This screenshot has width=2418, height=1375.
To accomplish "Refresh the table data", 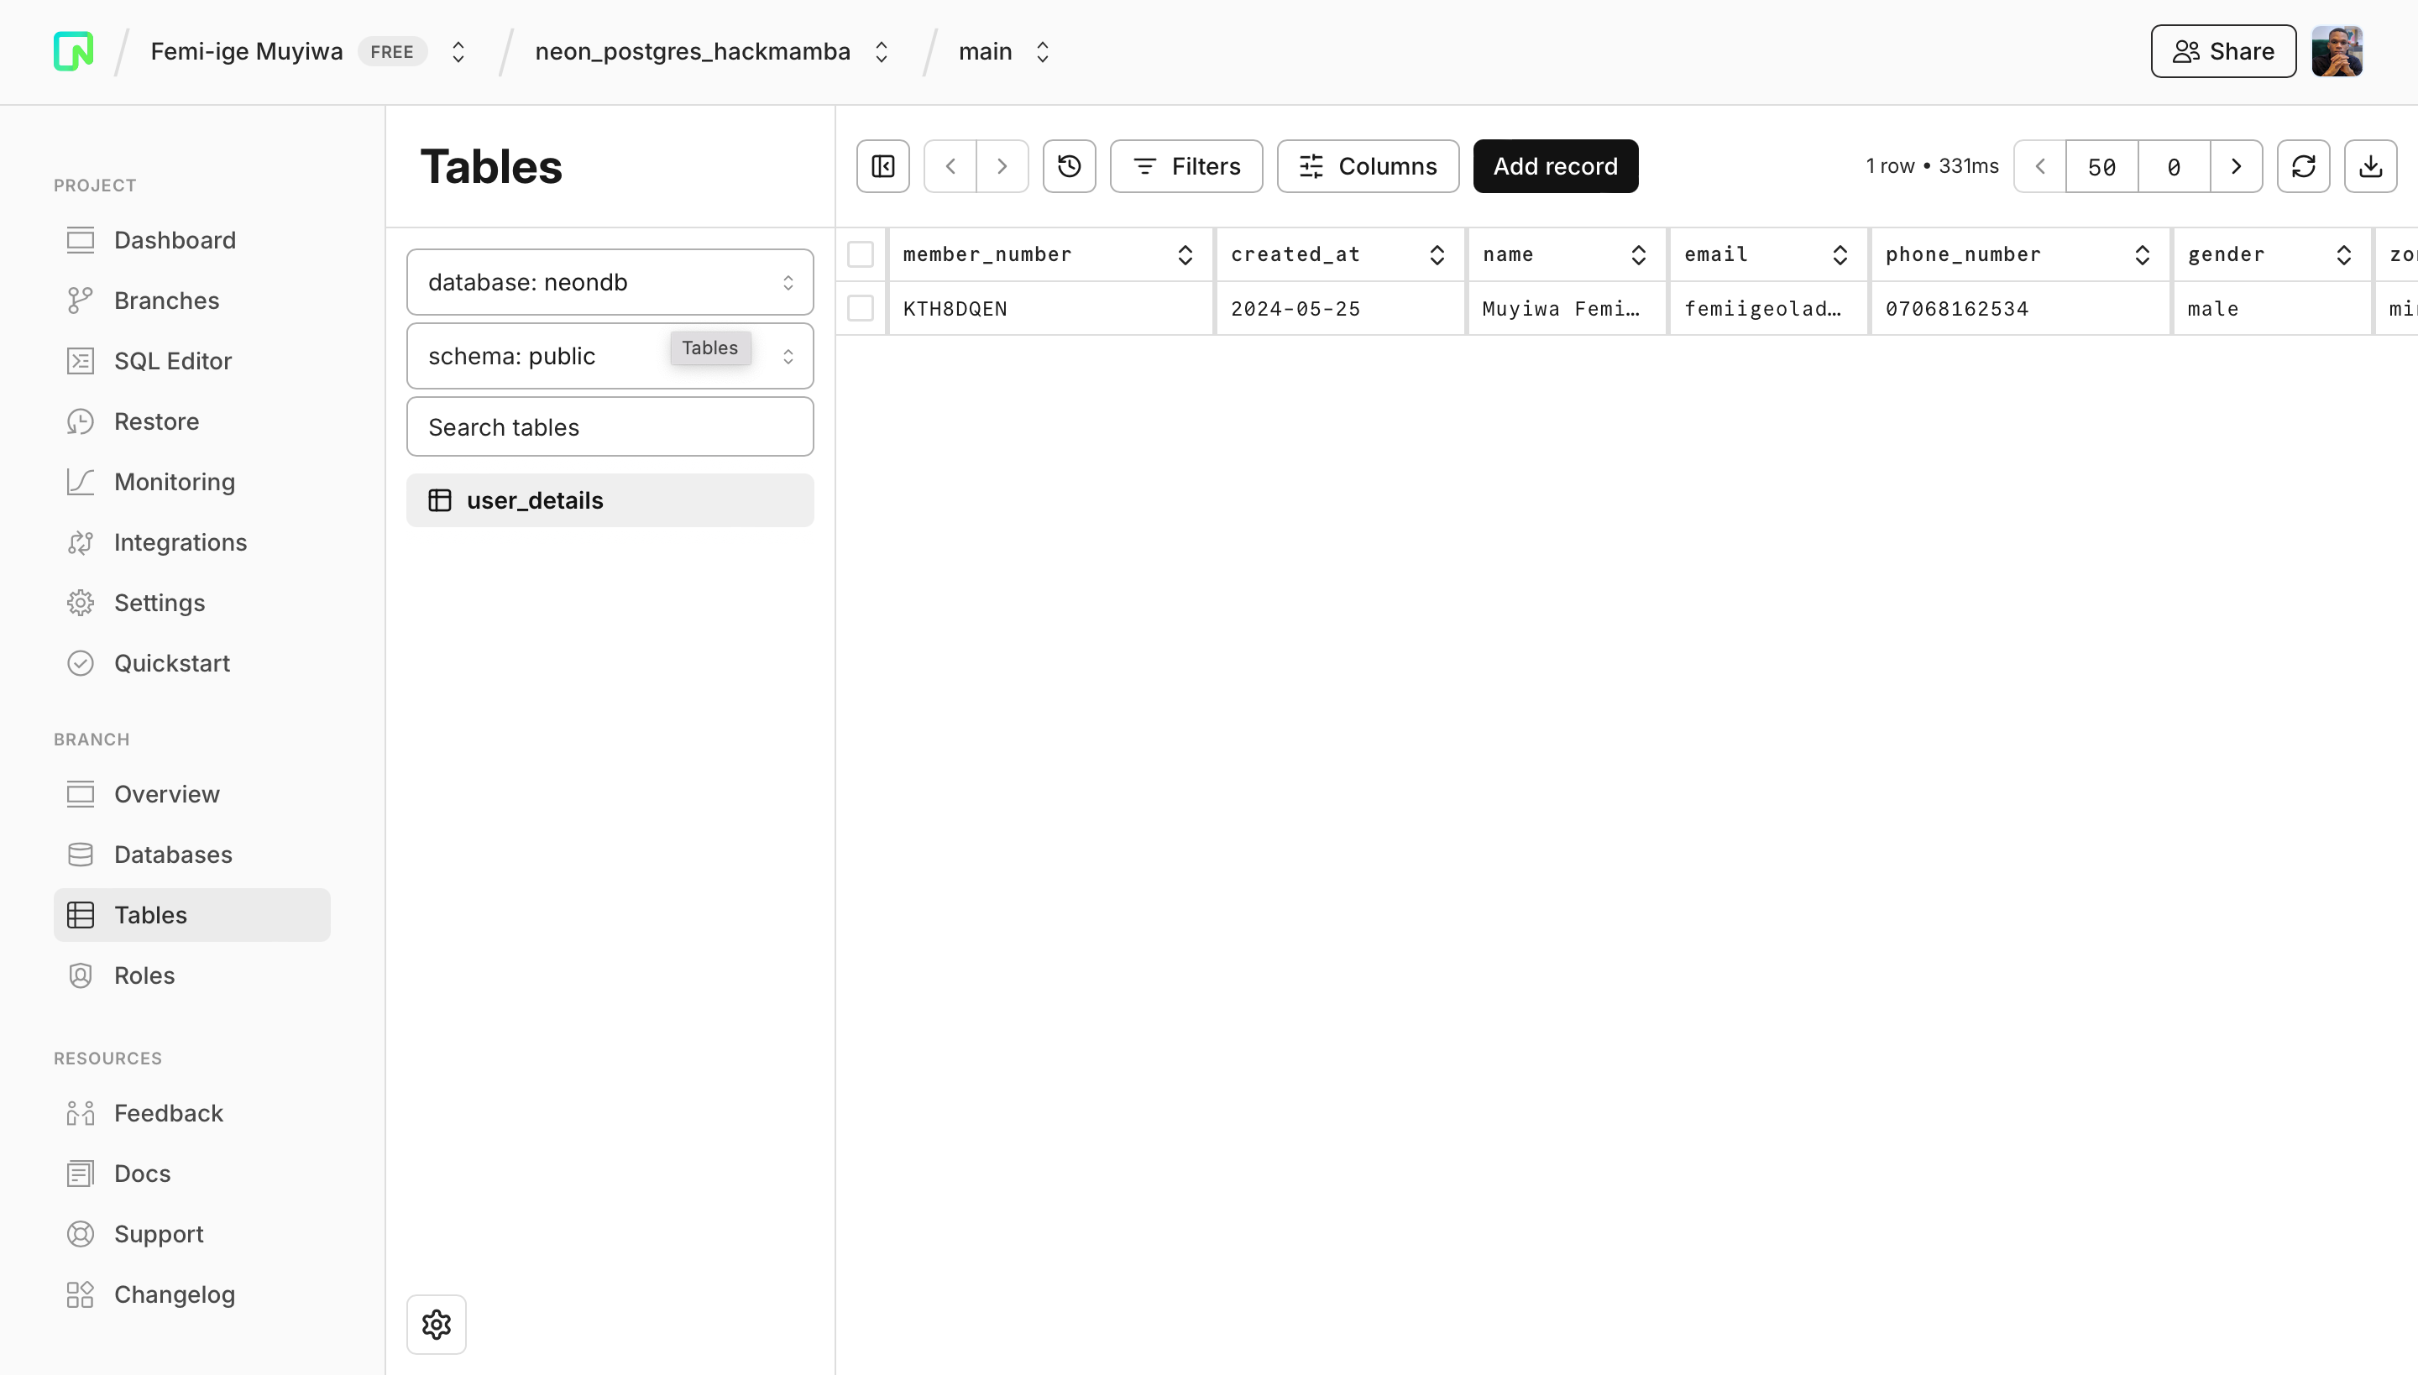I will pos(2303,166).
